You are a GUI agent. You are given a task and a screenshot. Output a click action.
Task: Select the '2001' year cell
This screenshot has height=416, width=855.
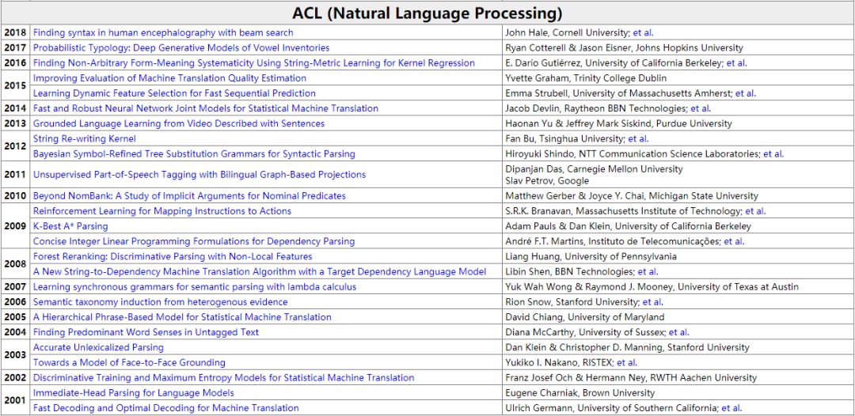point(15,401)
